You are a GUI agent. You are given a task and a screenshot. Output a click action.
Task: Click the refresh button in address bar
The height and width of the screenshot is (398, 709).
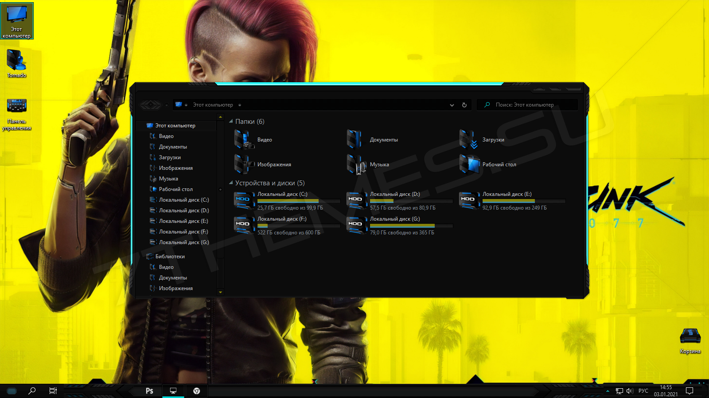click(464, 105)
